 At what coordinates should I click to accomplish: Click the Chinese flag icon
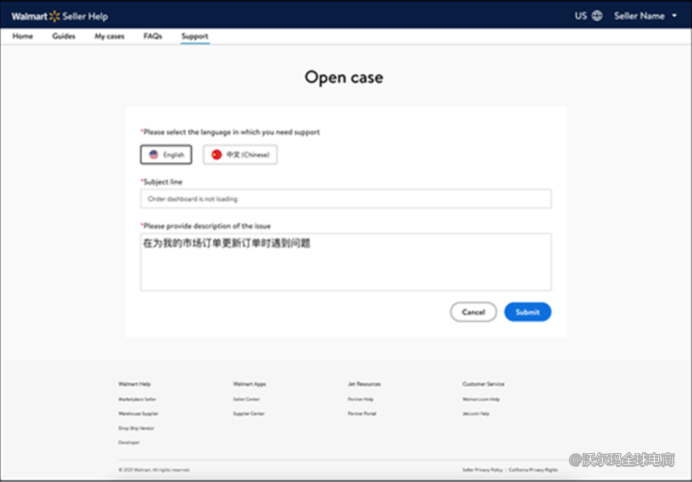217,155
